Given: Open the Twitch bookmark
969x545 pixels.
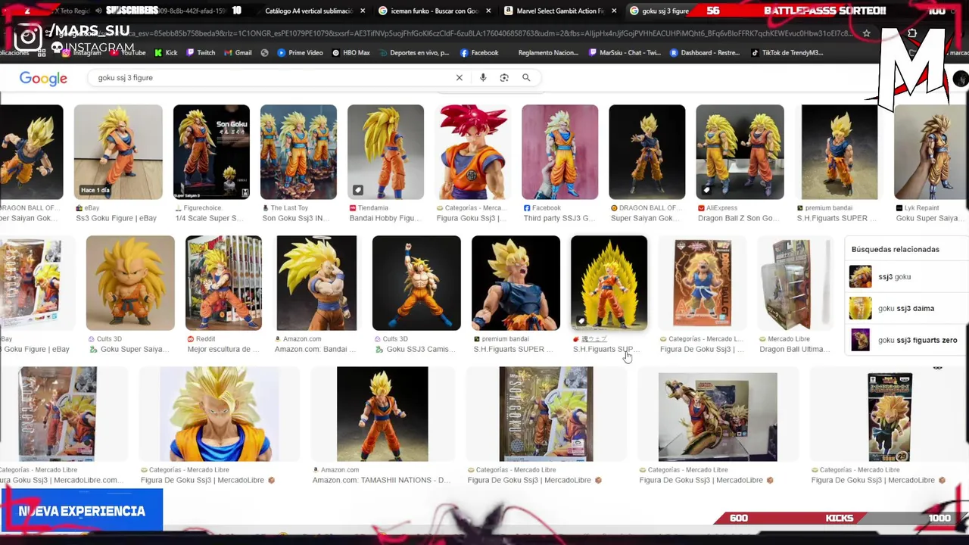Looking at the screenshot, I should 201,53.
